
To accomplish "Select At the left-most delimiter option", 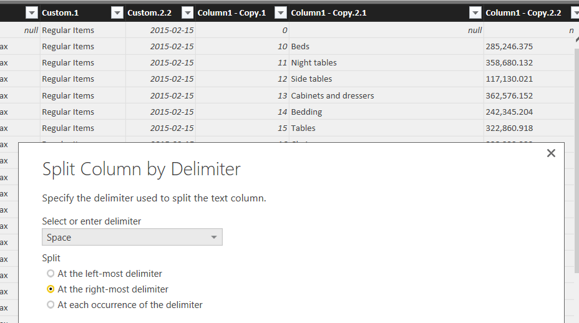I will (x=51, y=274).
